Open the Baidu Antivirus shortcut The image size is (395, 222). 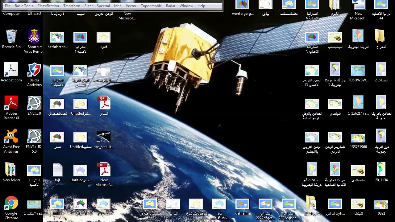(x=34, y=75)
